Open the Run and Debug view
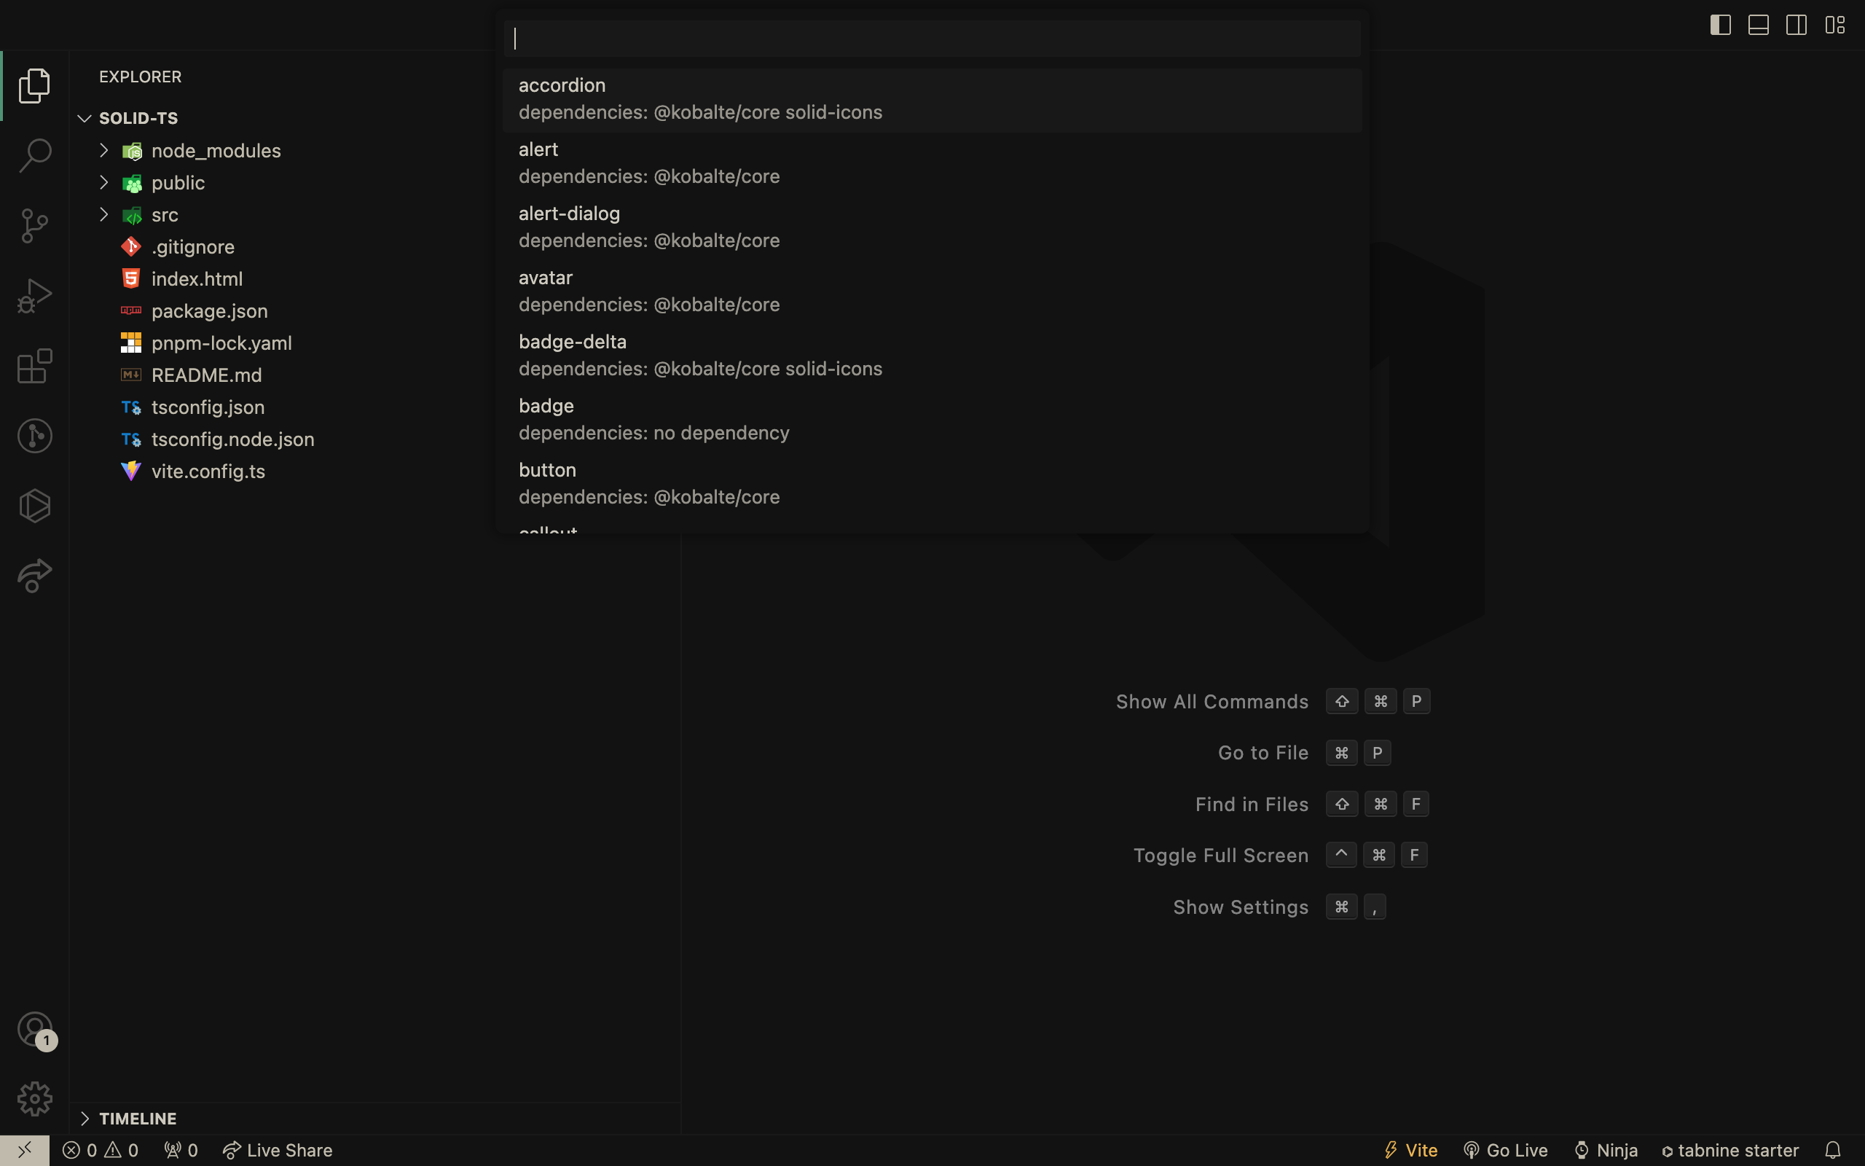This screenshot has height=1166, width=1865. pos(35,295)
